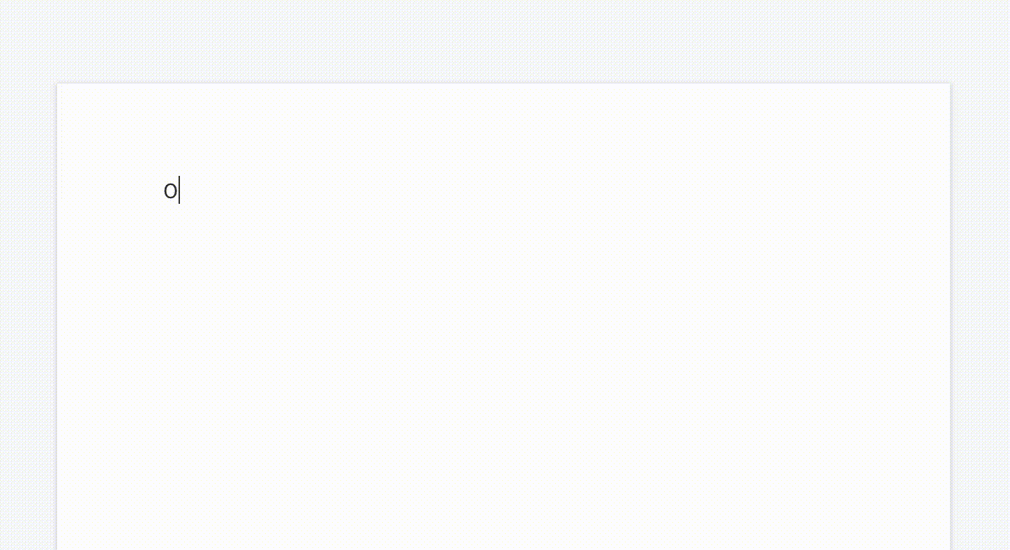Click the letter "o" in the document
Viewport: 1010px width, 550px height.
[x=170, y=191]
